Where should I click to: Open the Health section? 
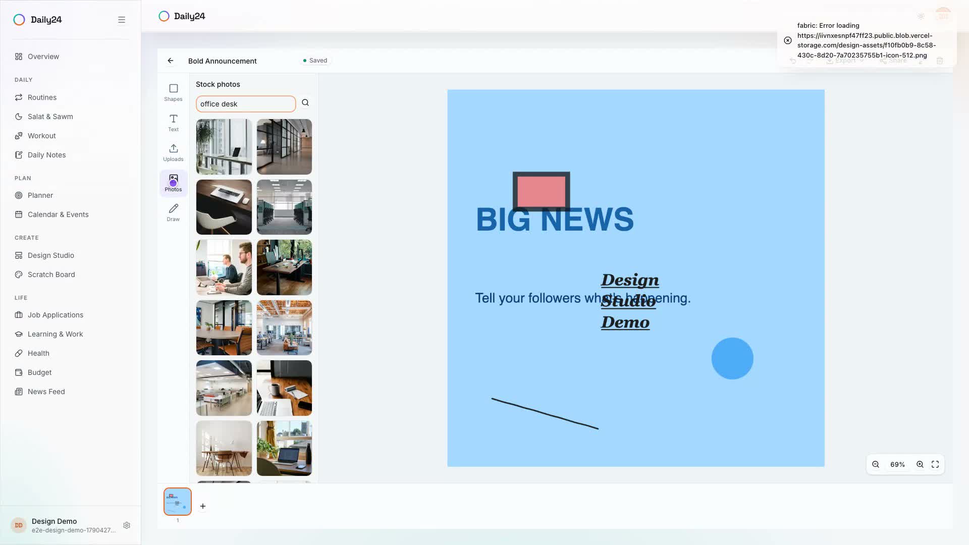pos(71,353)
